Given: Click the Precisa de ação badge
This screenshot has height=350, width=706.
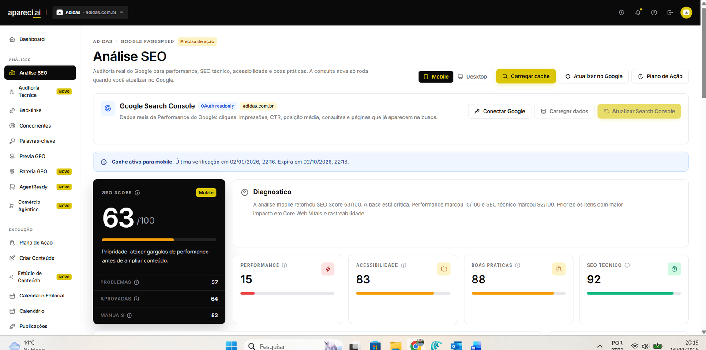Looking at the screenshot, I should 197,41.
